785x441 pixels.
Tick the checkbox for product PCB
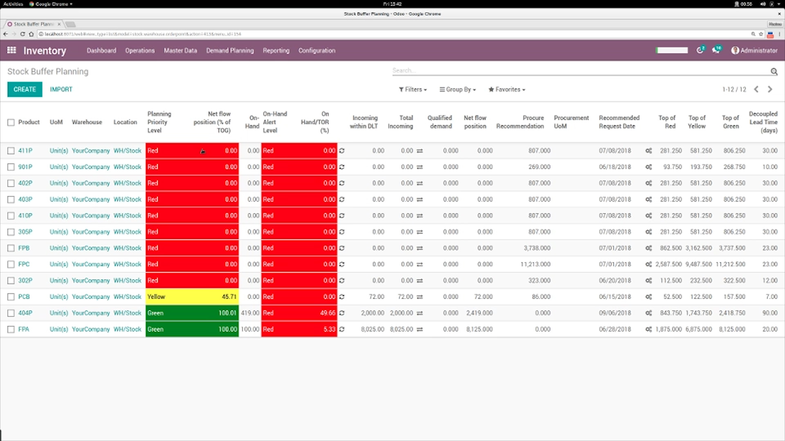11,297
